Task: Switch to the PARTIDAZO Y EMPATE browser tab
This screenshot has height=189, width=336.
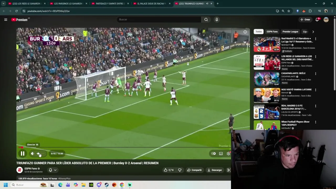Action: tap(110, 4)
